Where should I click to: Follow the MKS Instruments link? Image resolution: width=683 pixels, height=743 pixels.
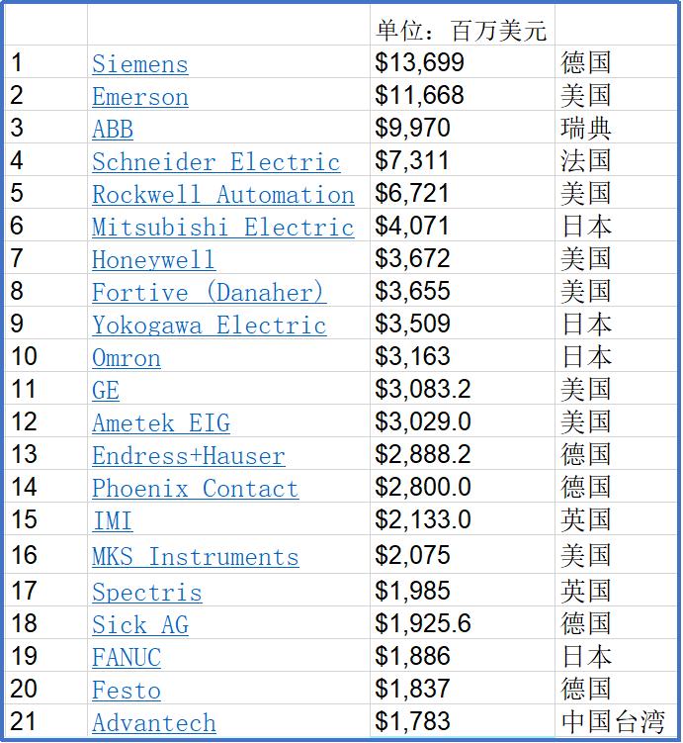point(195,557)
